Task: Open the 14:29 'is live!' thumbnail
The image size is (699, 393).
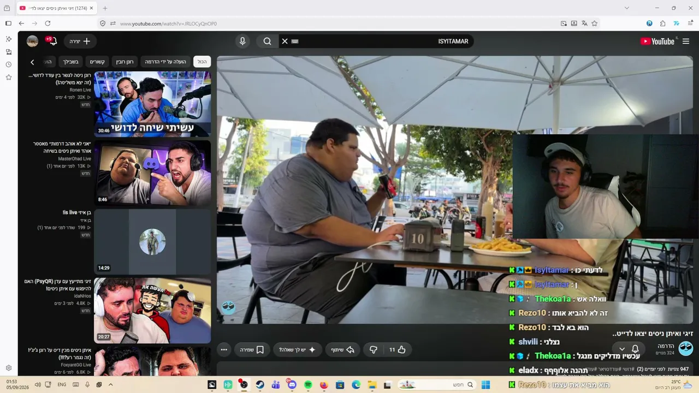Action: coord(152,242)
